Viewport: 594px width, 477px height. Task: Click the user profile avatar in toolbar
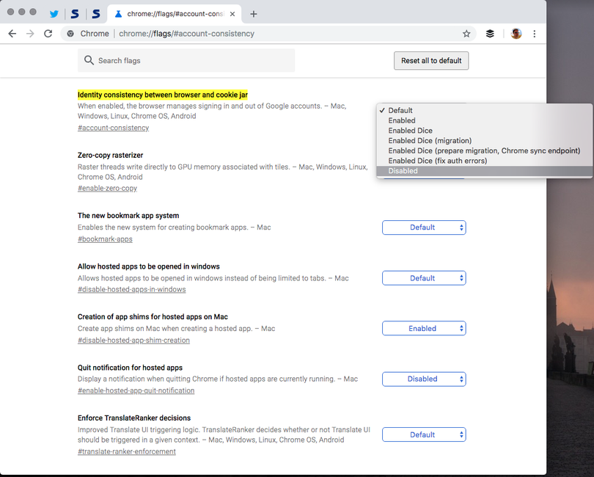click(515, 33)
